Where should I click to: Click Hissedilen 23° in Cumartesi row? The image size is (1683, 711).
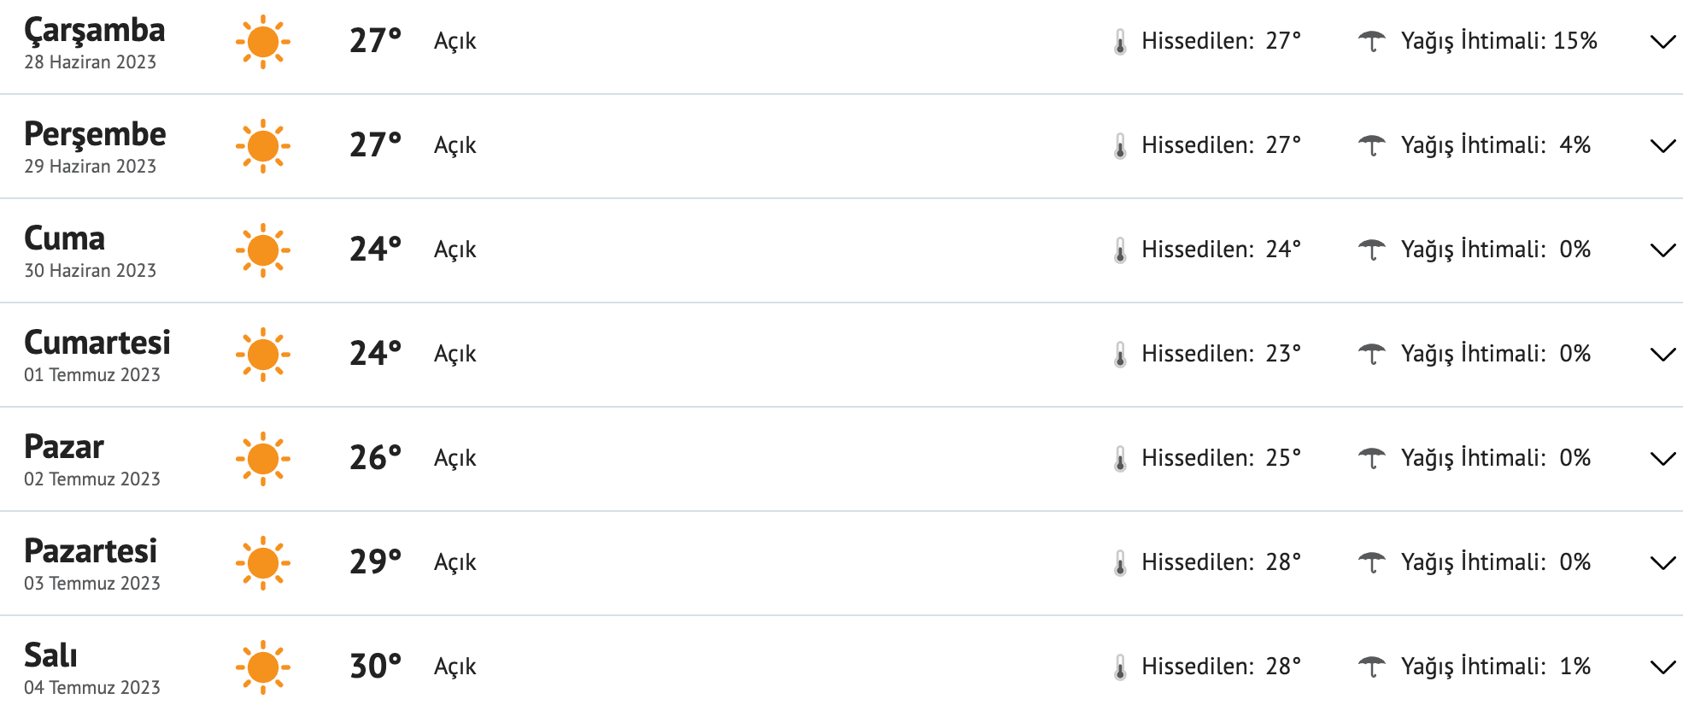click(1221, 354)
